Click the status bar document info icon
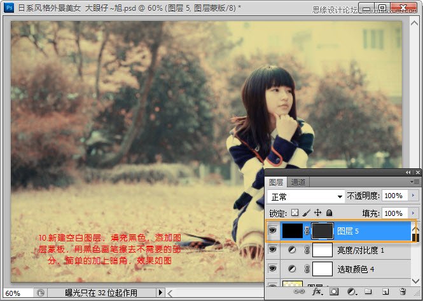This screenshot has width=423, height=301. 41,293
